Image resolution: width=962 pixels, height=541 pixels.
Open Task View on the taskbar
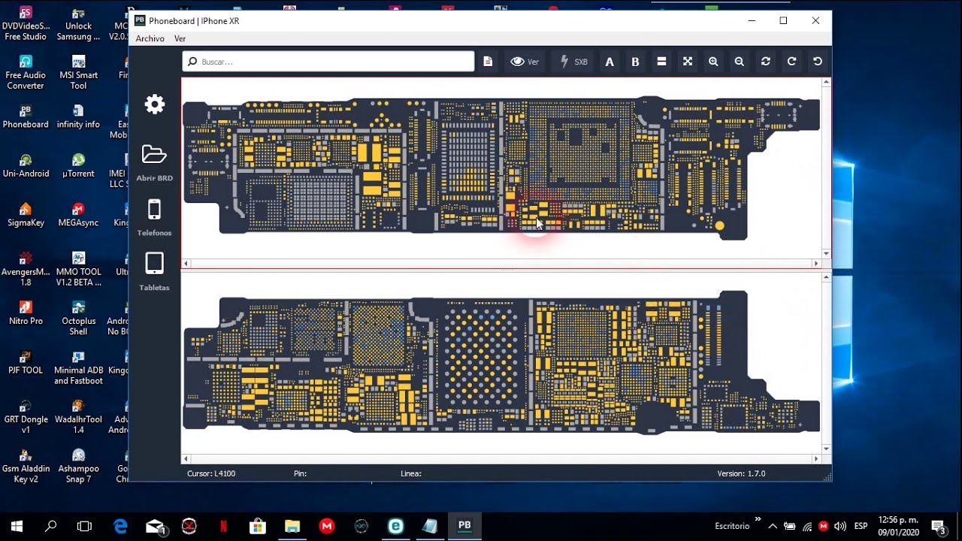coord(85,526)
